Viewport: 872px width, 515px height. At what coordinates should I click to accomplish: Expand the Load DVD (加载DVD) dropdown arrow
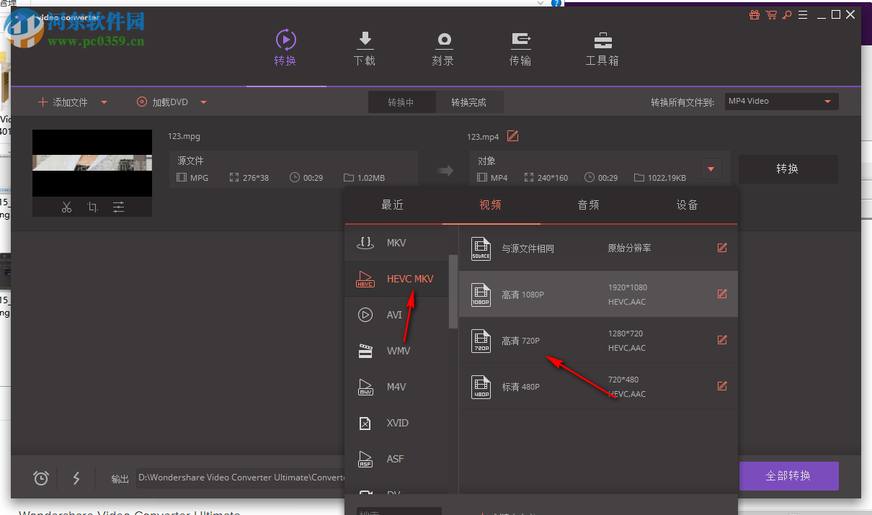pos(203,102)
